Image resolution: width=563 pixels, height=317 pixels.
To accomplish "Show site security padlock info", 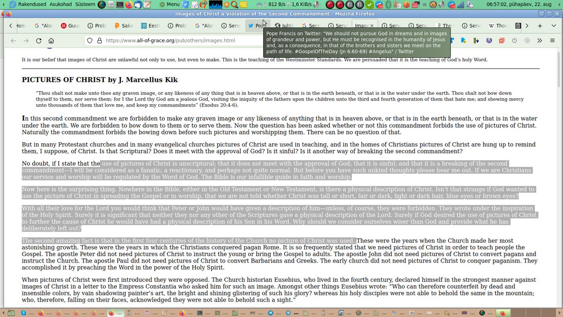I will click(x=99, y=40).
